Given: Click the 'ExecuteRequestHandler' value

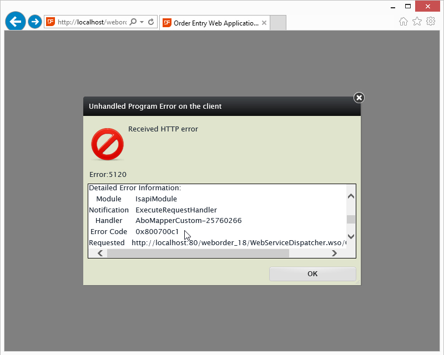Looking at the screenshot, I should click(176, 210).
